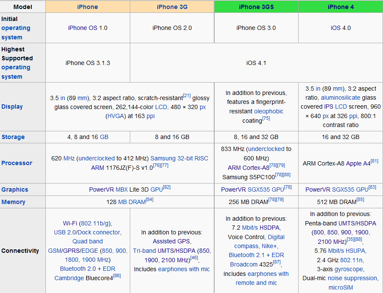Click the HVGA link in Display cell
Screen dimensions: 383x293
(116, 116)
